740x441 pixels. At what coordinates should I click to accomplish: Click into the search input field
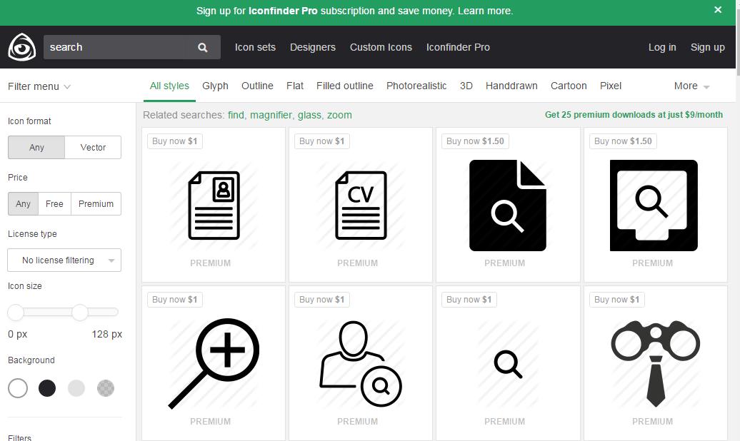(x=118, y=47)
